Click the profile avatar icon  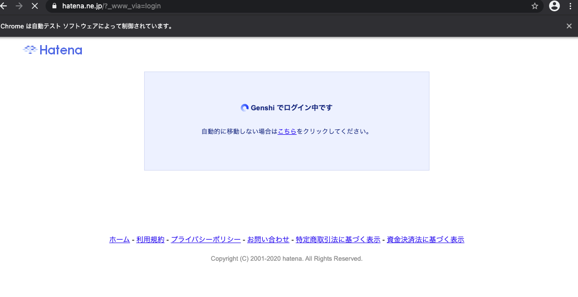tap(554, 6)
